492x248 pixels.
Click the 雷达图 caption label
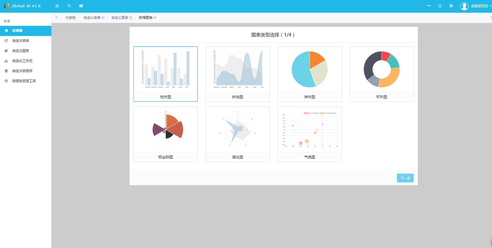(x=237, y=157)
